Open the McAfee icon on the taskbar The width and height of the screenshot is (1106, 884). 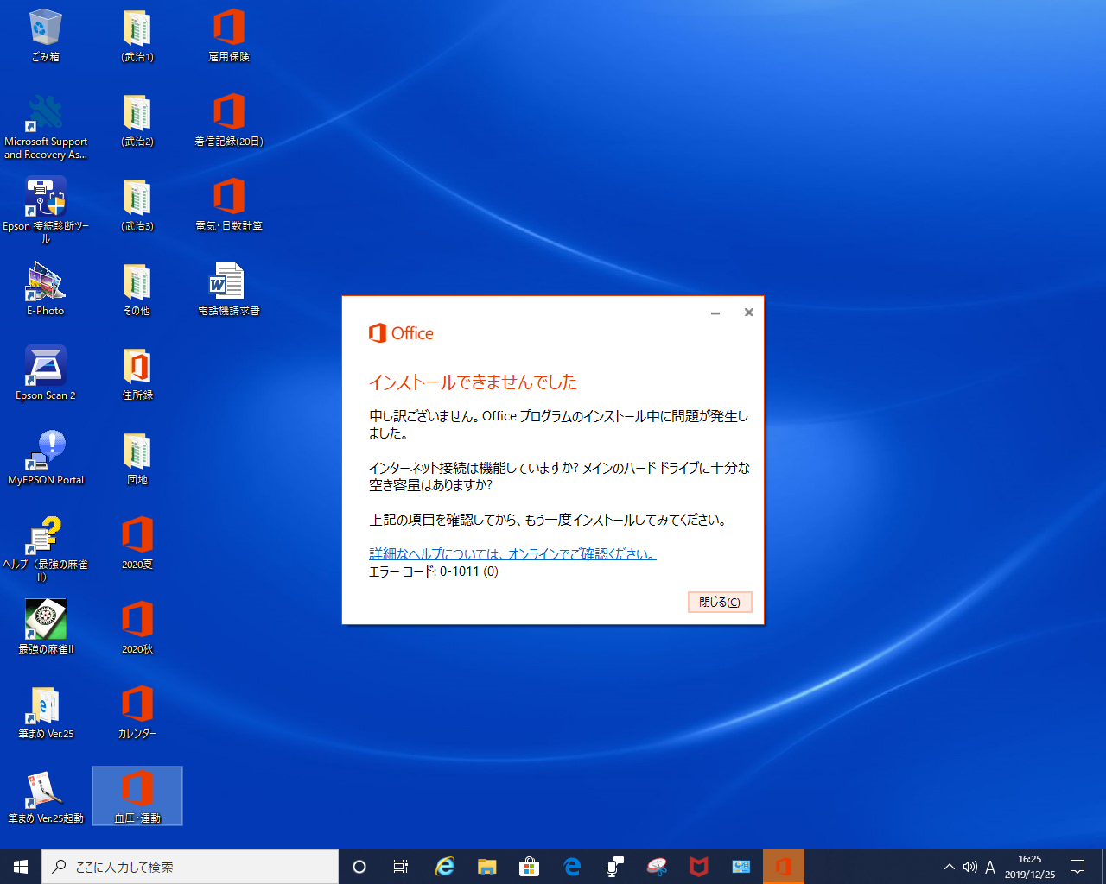pos(699,867)
